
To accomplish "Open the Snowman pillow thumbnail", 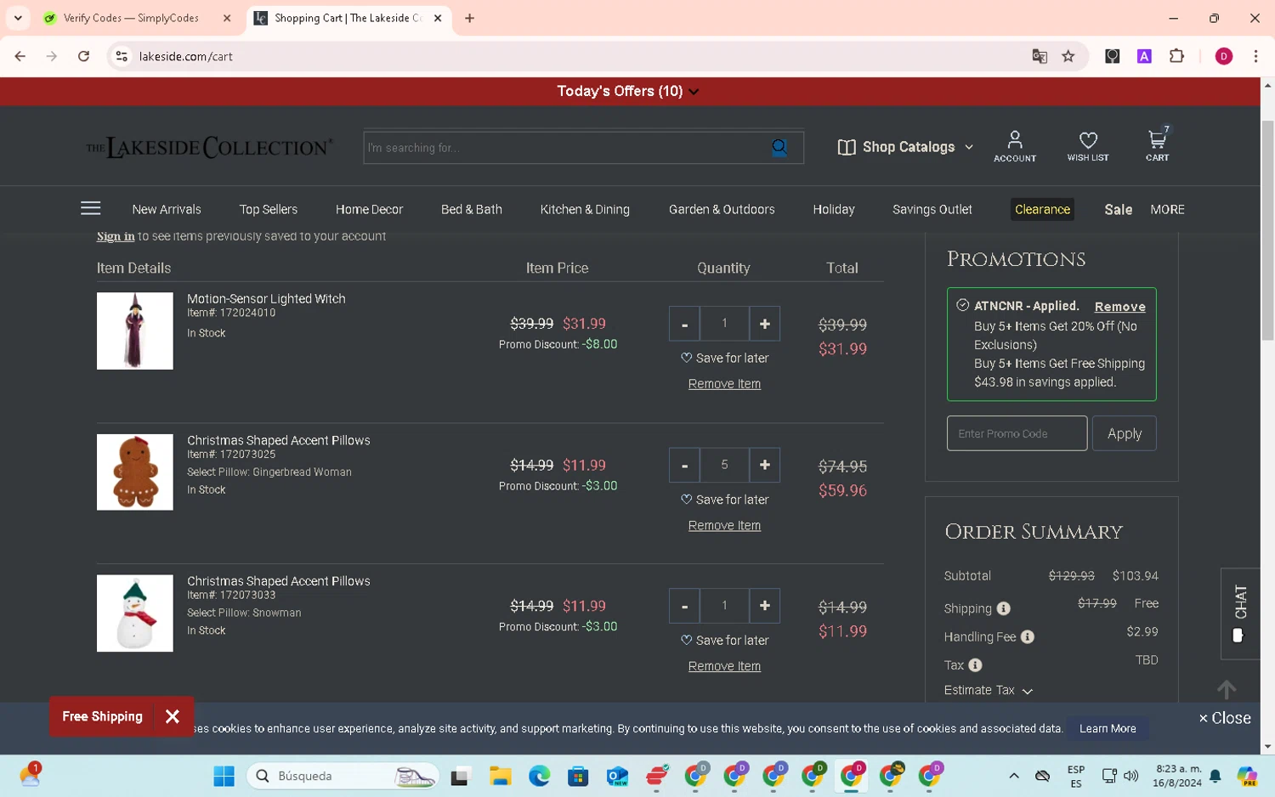I will (135, 613).
